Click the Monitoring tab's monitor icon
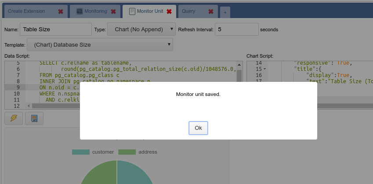373x184 pixels. [80, 11]
